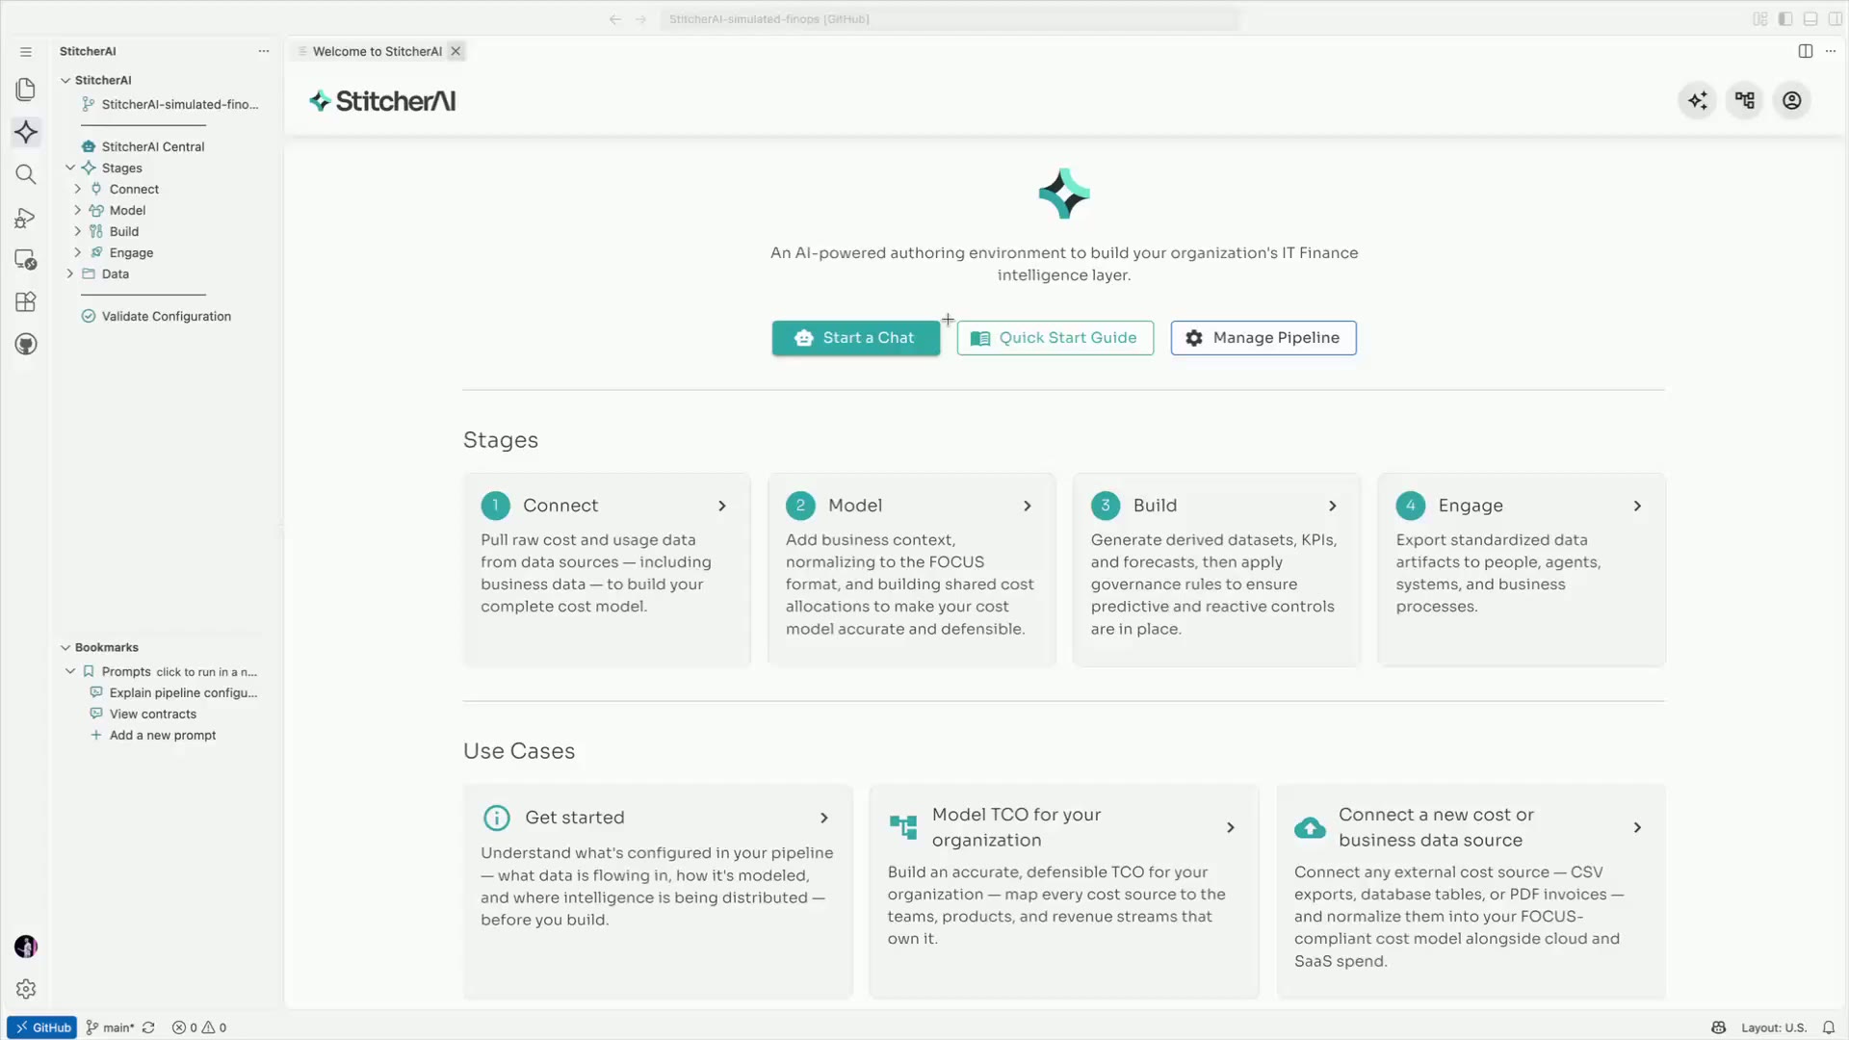This screenshot has height=1040, width=1849.
Task: Open Run and Debug icon in activity bar
Action: [26, 218]
